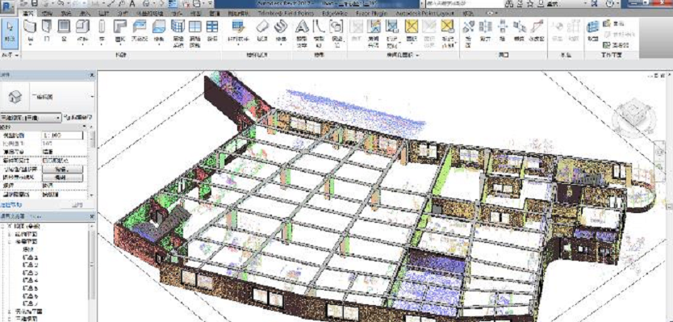Viewport: 673px width, 322px height.
Task: Click the upper Edit button in Properties
Action: [x=63, y=169]
